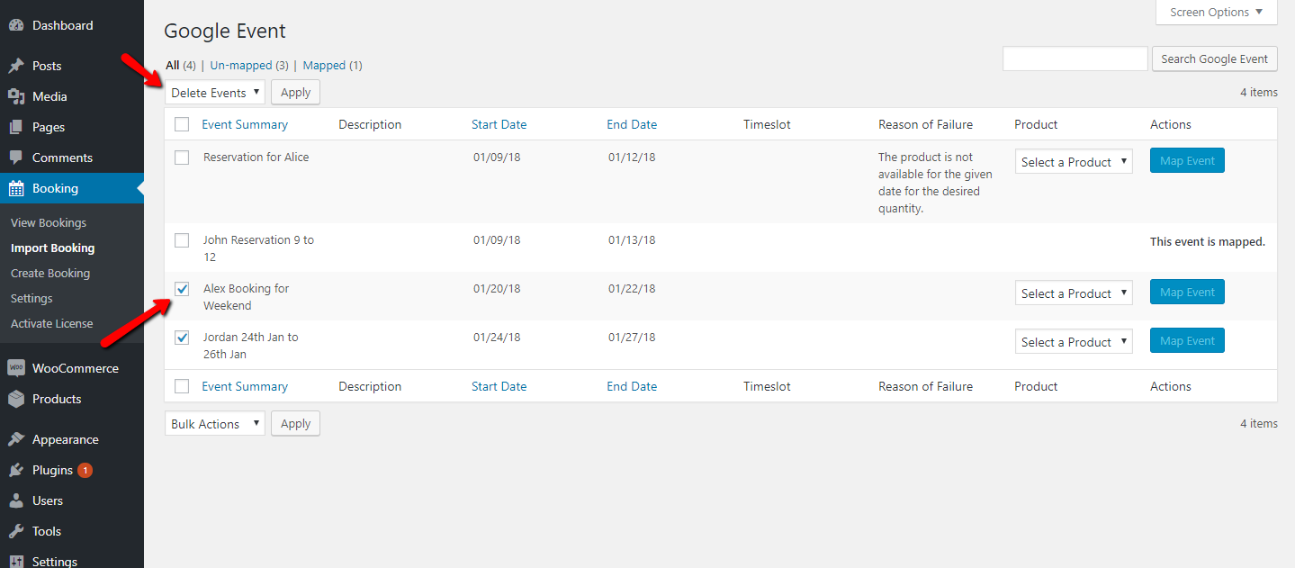Open the Delete Events bulk action dropdown
This screenshot has height=568, width=1295.
[x=214, y=93]
